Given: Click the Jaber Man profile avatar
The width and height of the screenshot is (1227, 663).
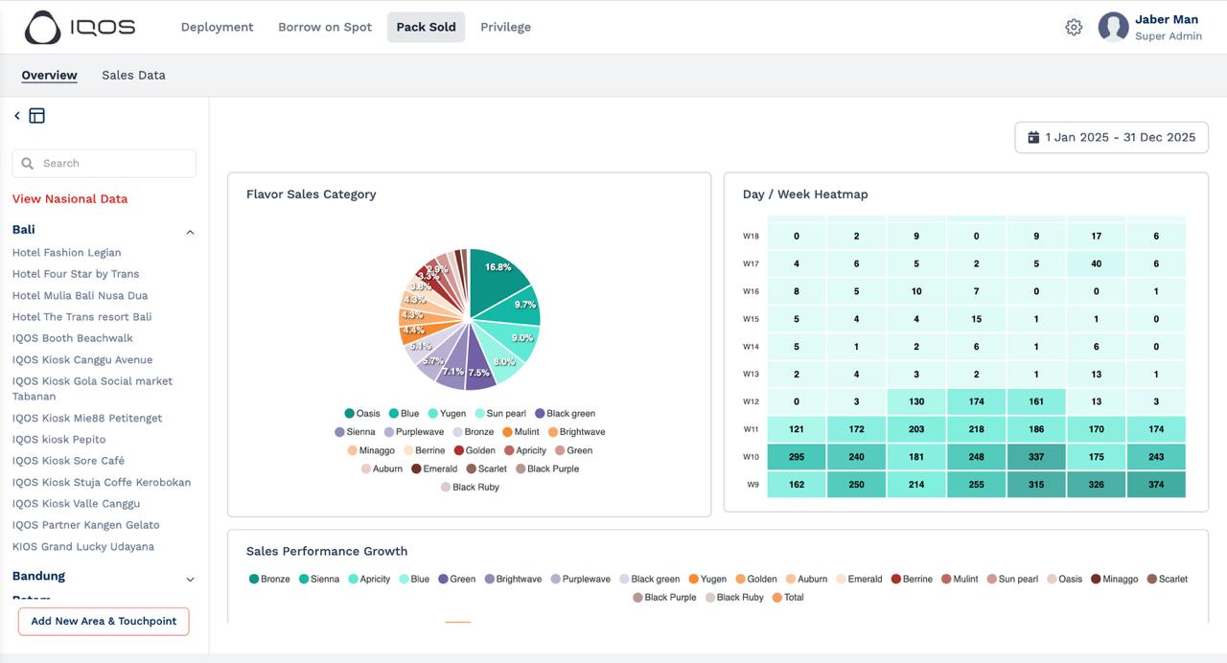Looking at the screenshot, I should tap(1113, 27).
